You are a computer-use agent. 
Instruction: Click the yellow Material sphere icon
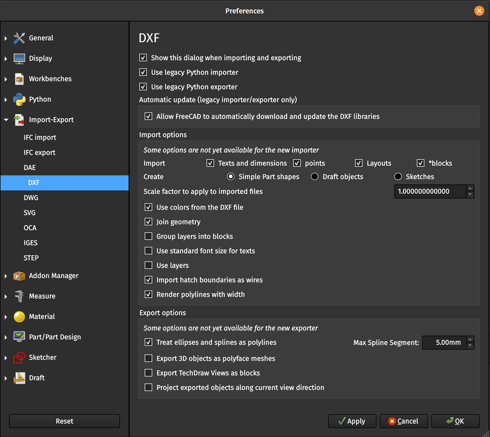coord(19,317)
